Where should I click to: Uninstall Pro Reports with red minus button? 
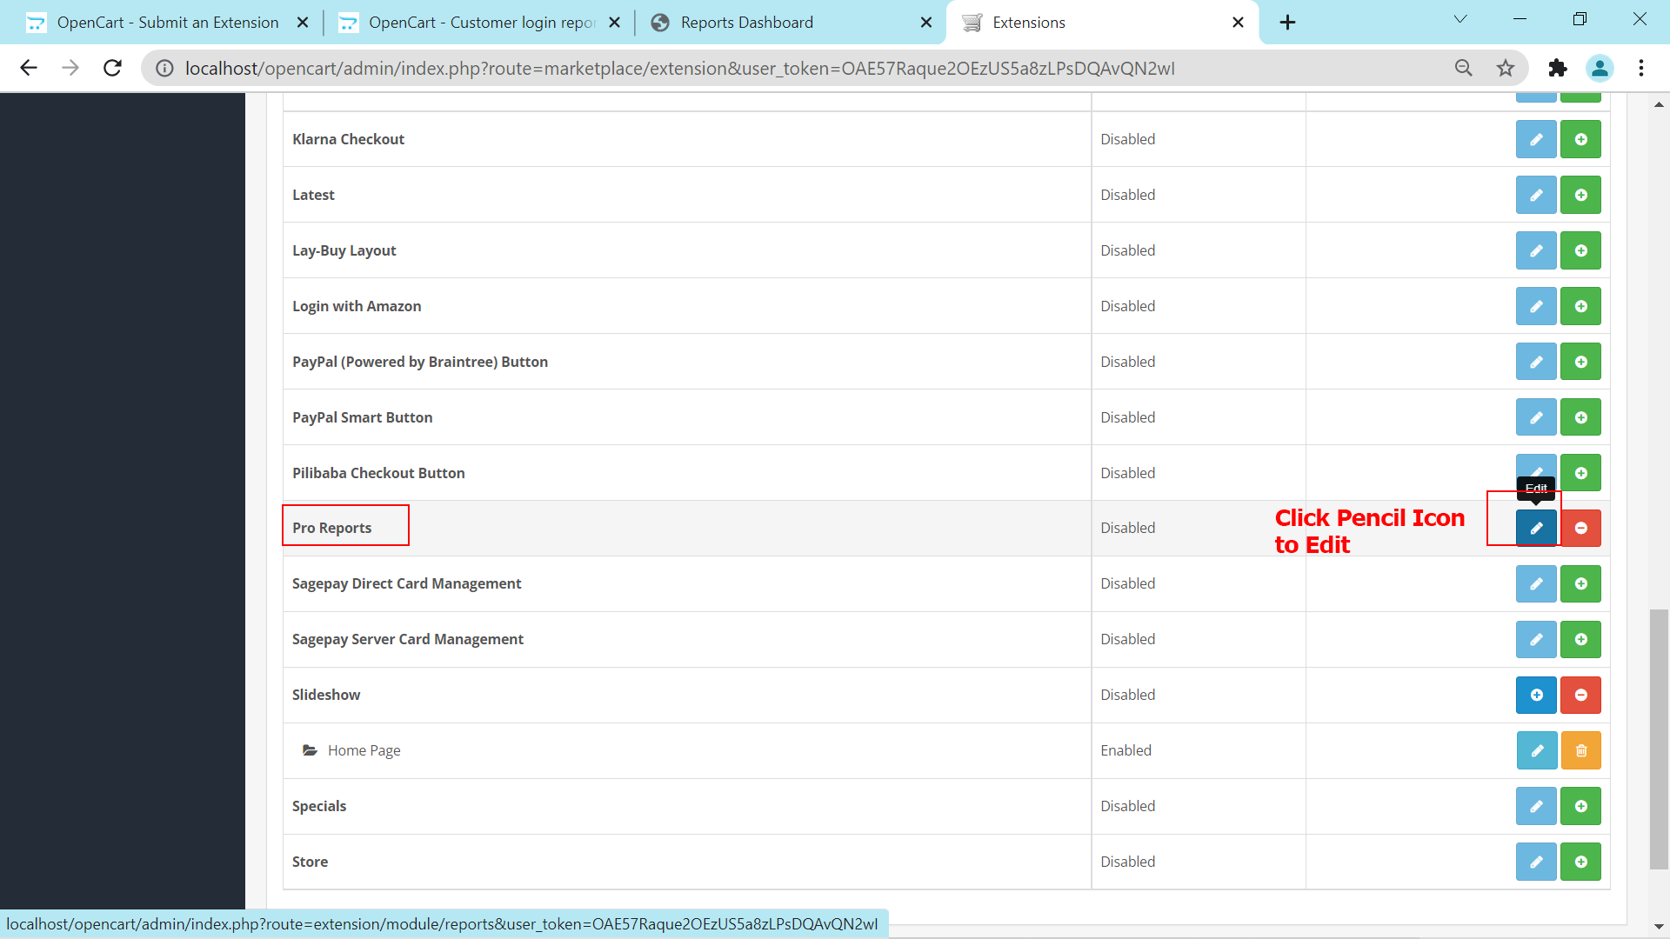click(1580, 528)
